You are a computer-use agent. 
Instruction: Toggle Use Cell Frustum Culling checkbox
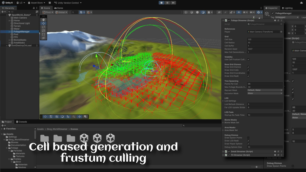[x=248, y=59]
